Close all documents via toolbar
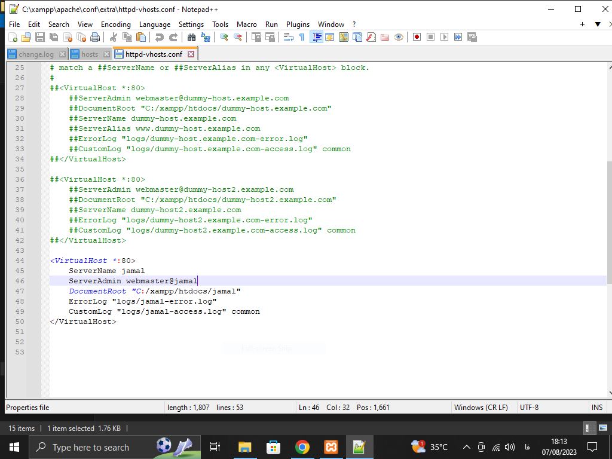The width and height of the screenshot is (612, 459). (x=81, y=37)
